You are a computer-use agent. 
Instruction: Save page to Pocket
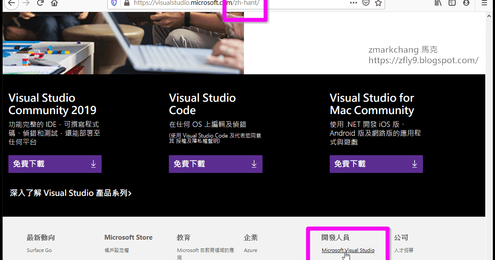tap(366, 3)
